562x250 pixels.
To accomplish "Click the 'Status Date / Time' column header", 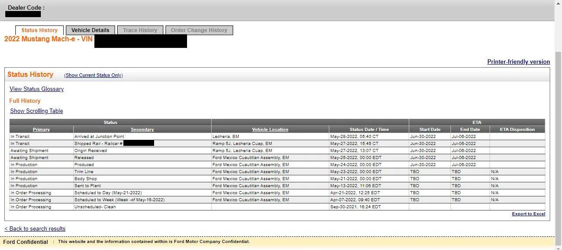I will pyautogui.click(x=369, y=130).
